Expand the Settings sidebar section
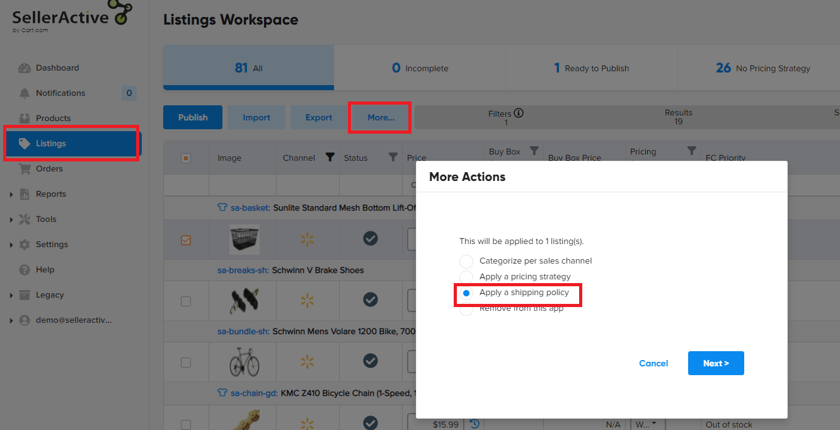The height and width of the screenshot is (430, 840). 11,245
